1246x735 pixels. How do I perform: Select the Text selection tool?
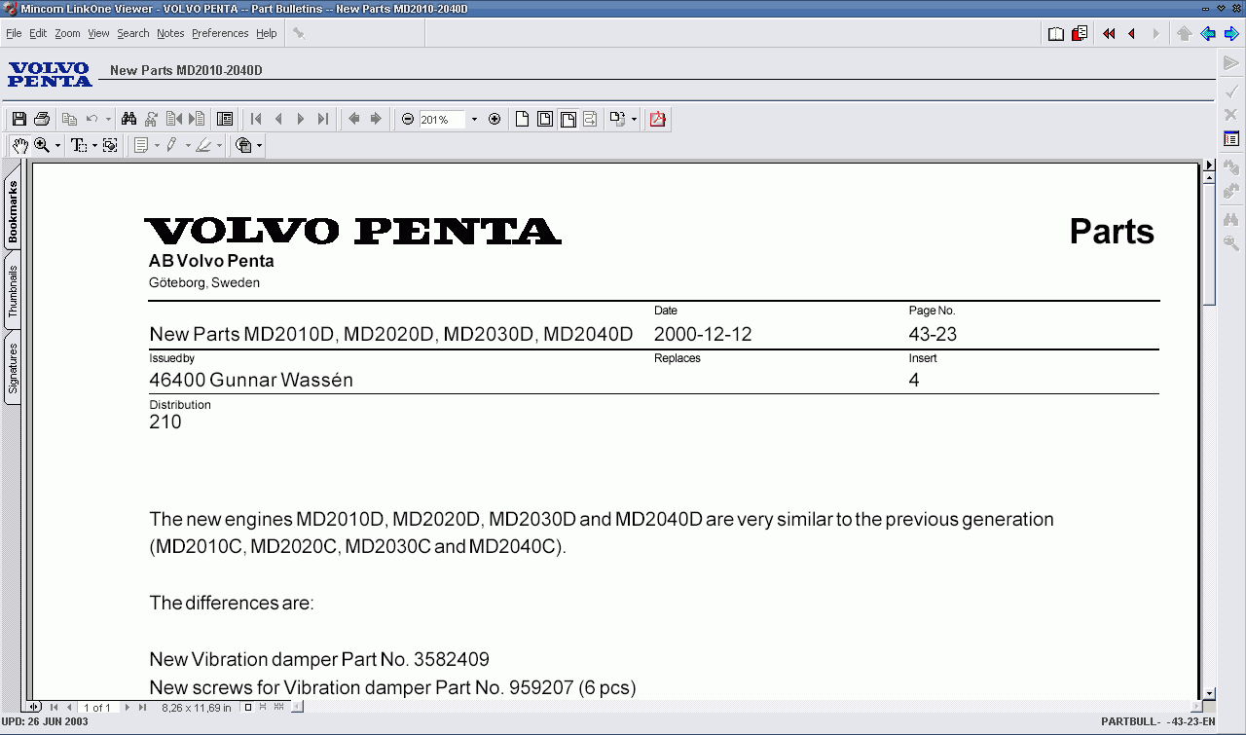[77, 144]
